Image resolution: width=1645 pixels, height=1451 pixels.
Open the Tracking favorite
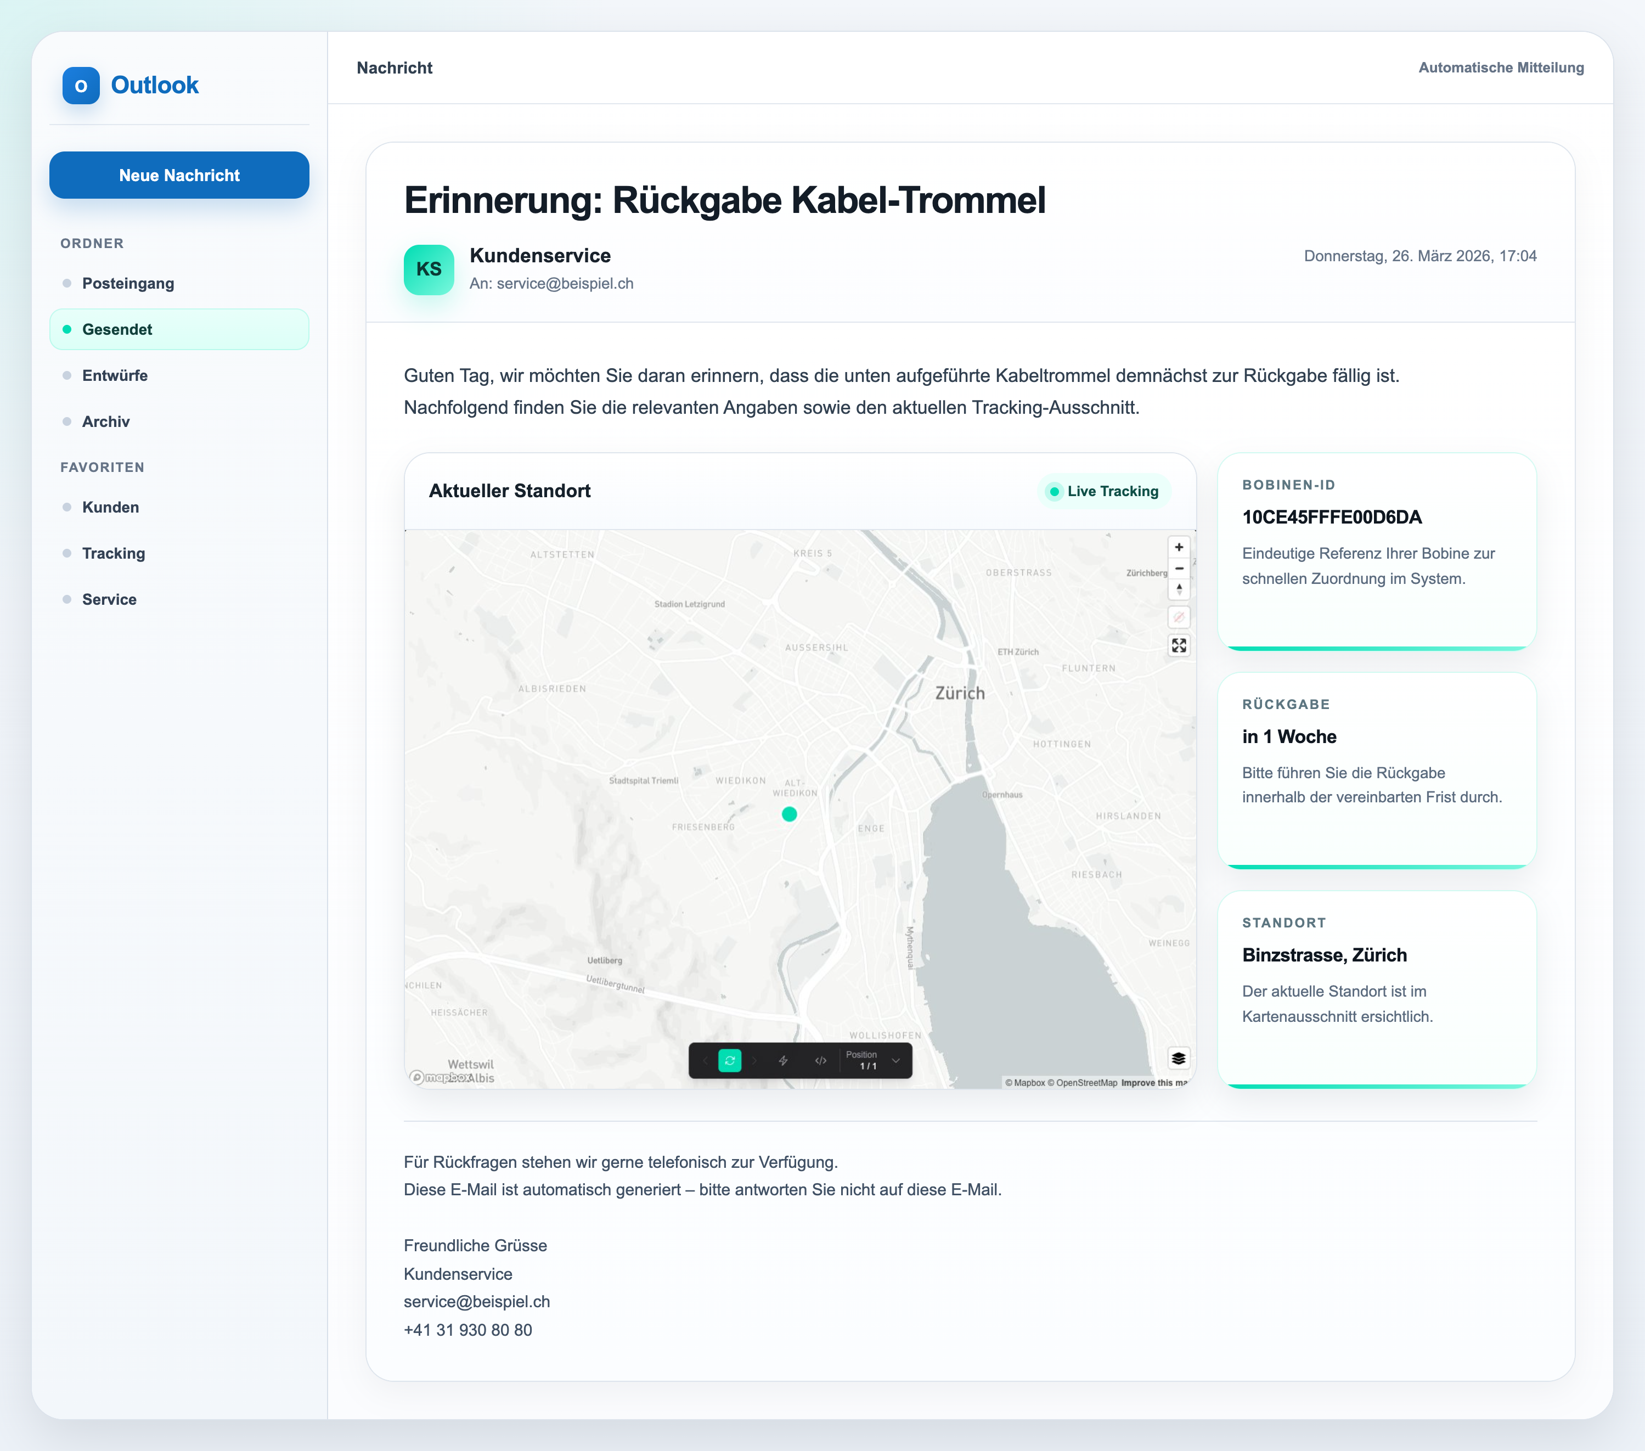coord(114,554)
